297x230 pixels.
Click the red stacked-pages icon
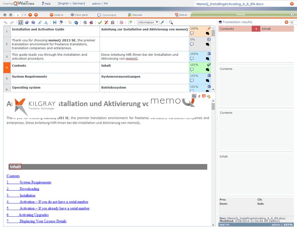click(91, 22)
